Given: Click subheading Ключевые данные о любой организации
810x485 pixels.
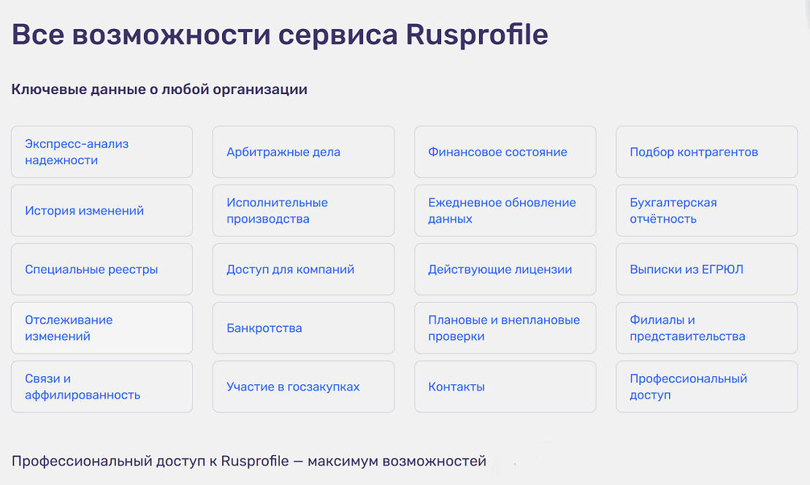Looking at the screenshot, I should [159, 90].
